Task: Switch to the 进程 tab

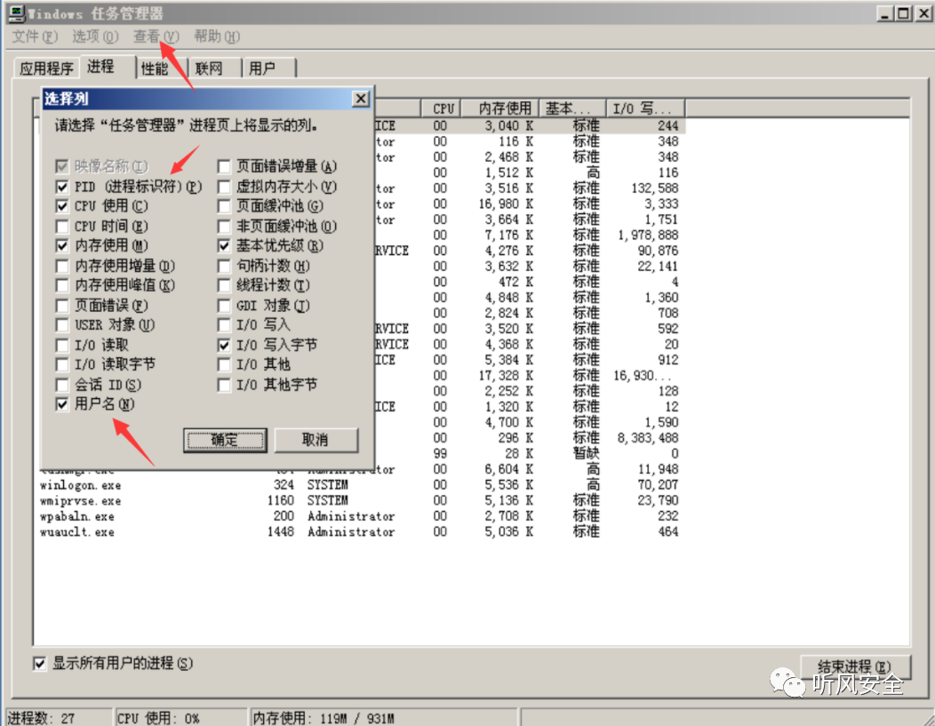Action: [101, 66]
